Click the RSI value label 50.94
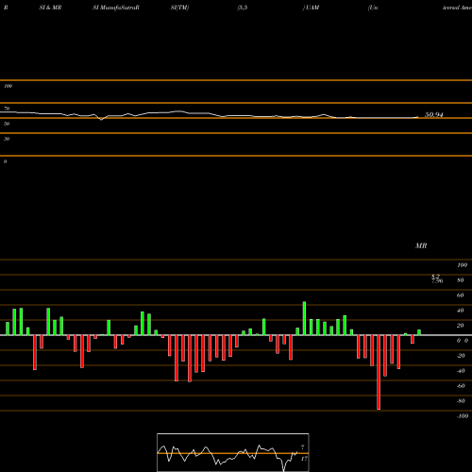Screen dimensions: 472x472 pyautogui.click(x=434, y=115)
